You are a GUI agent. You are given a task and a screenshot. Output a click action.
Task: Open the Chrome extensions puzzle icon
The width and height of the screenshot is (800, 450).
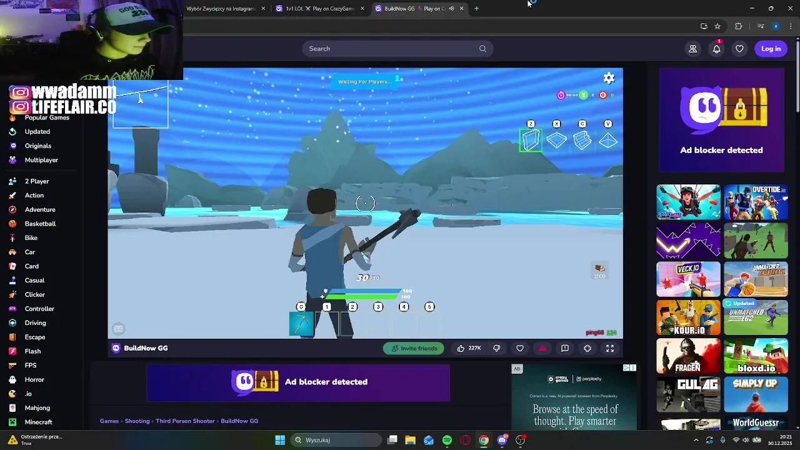tap(739, 26)
